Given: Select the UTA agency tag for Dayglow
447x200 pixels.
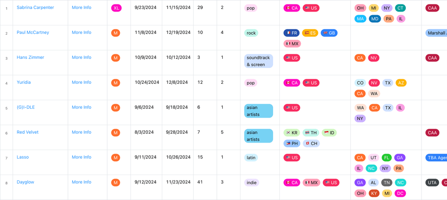Looking at the screenshot, I should [x=432, y=183].
